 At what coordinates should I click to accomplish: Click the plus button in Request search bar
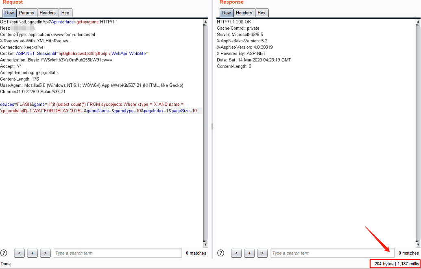[32, 253]
